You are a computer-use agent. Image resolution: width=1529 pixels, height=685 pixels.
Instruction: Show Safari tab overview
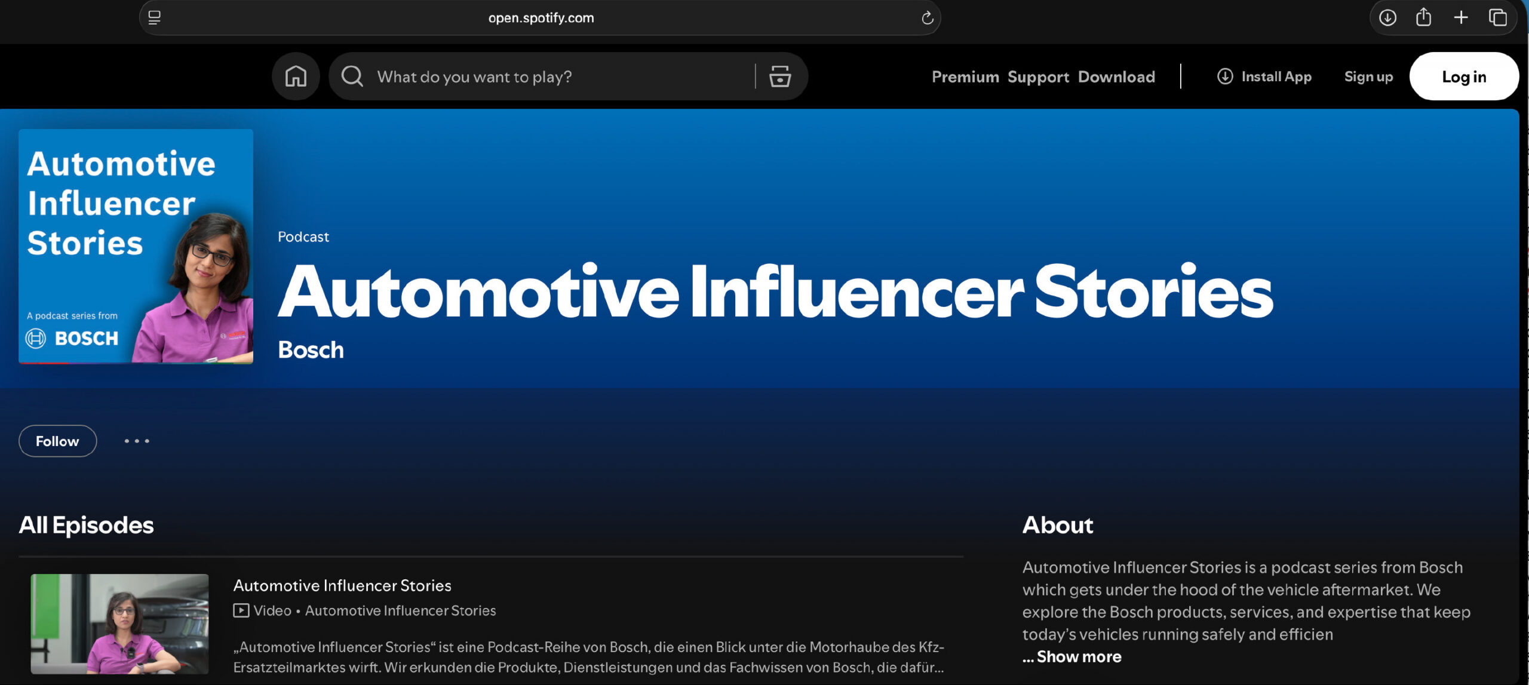pos(1498,18)
